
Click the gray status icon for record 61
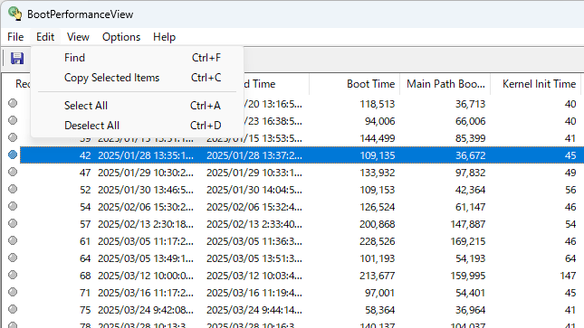pos(13,240)
